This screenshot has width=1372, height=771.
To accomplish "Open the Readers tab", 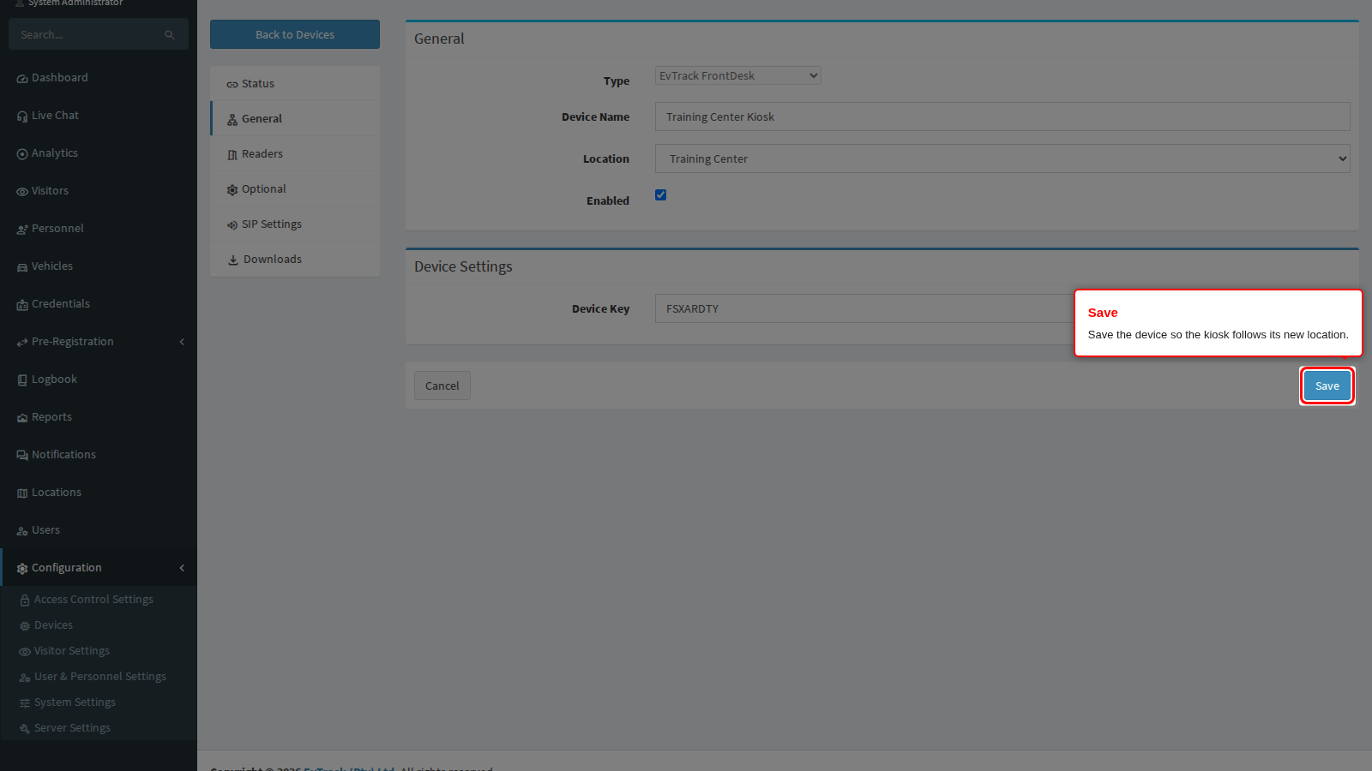I will click(295, 154).
